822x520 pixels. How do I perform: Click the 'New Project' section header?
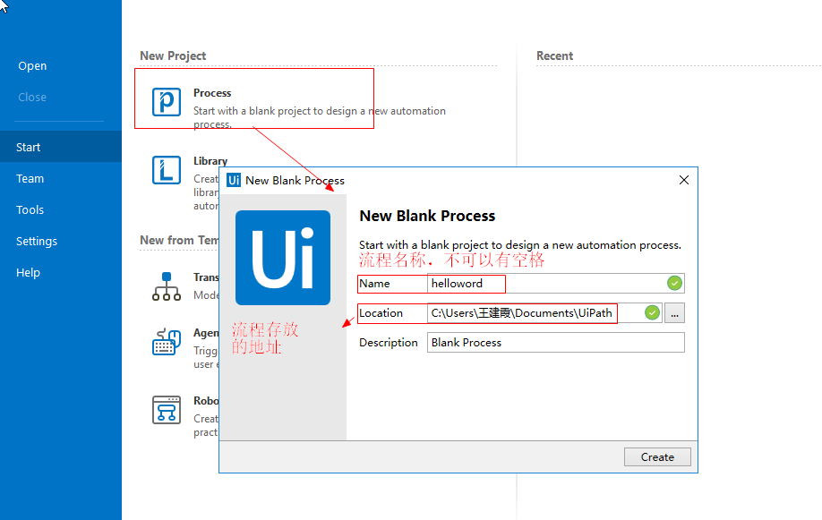173,56
